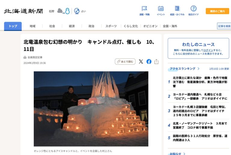Open the ice candle article photo
The image size is (231, 155).
tap(91, 109)
